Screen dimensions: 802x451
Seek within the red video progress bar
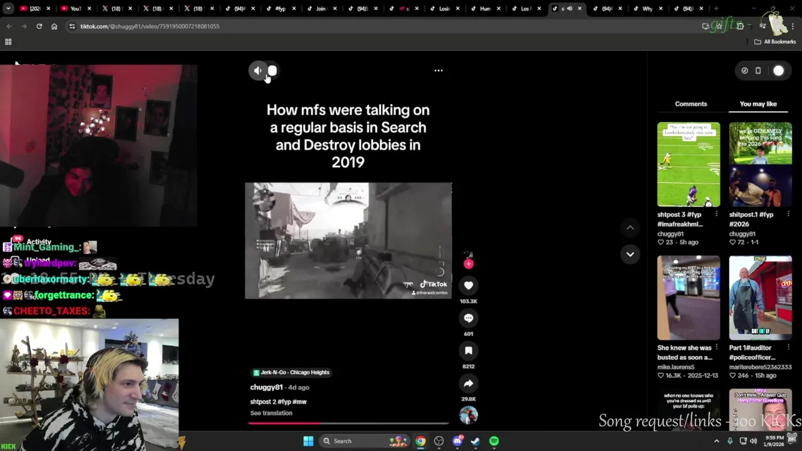348,423
